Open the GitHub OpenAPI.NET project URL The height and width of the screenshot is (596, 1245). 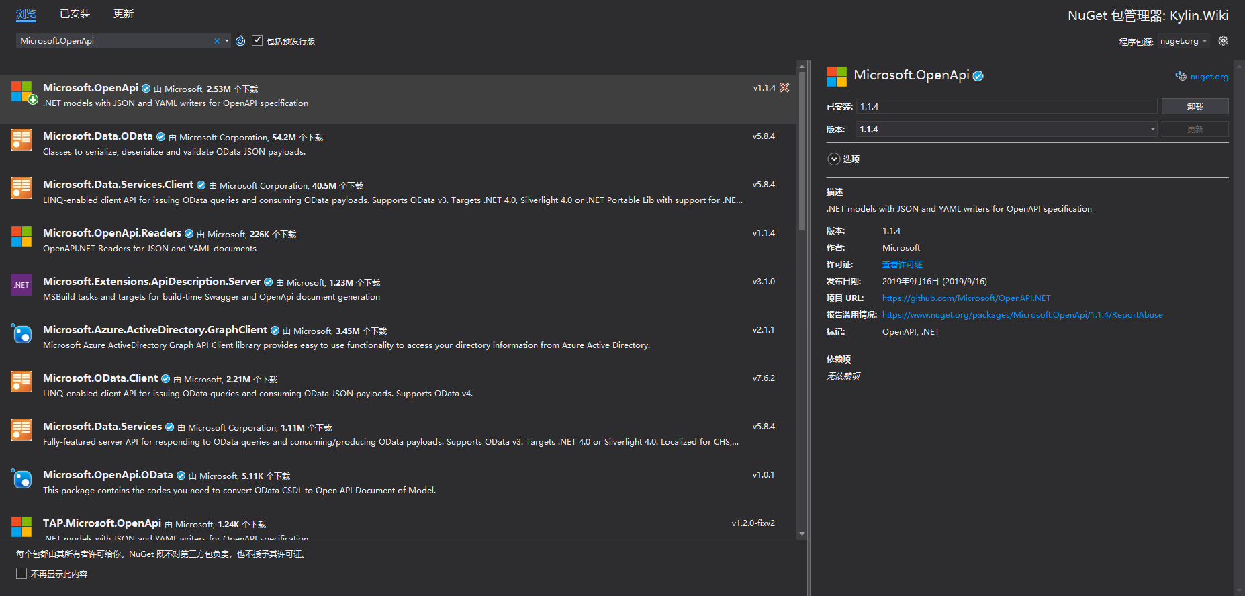(966, 298)
